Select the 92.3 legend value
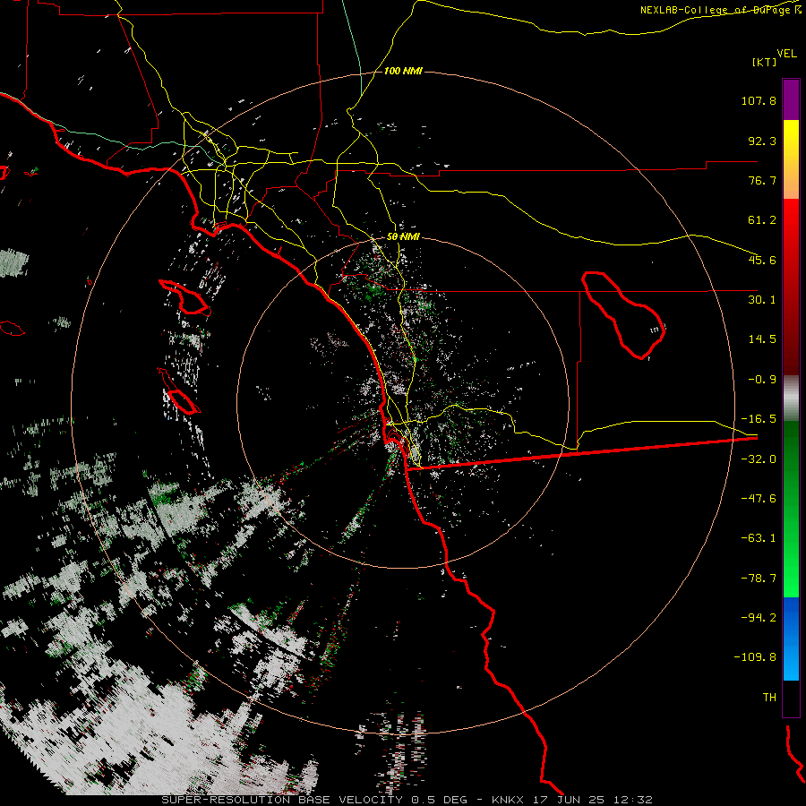806x806 pixels. click(x=762, y=141)
